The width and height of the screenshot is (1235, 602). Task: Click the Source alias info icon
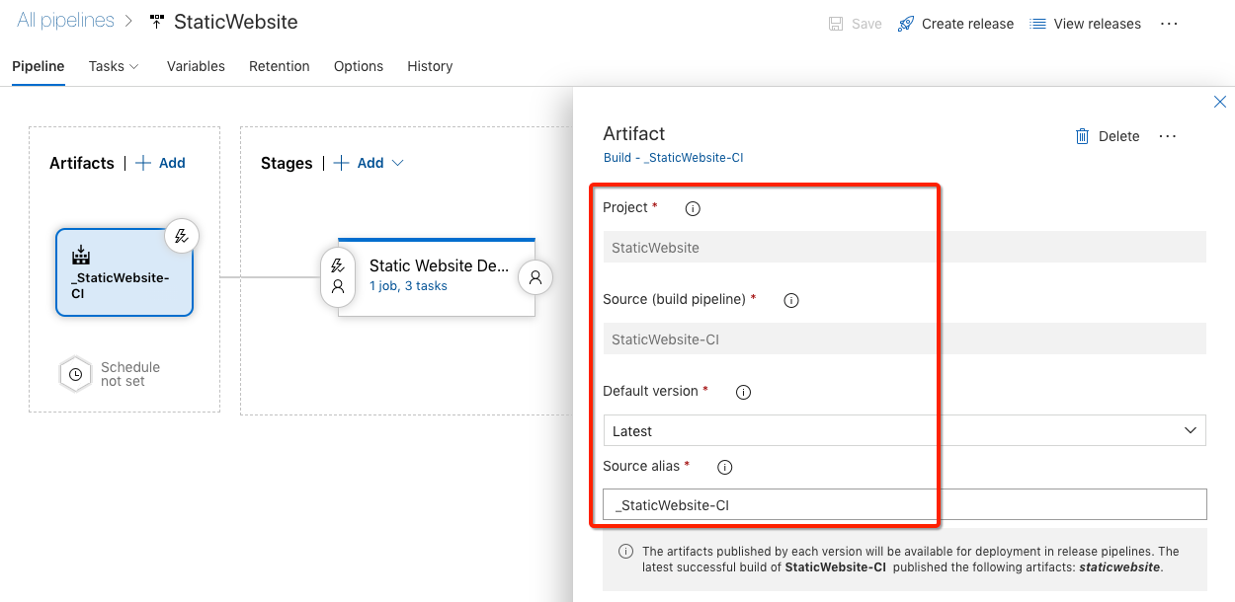(724, 467)
